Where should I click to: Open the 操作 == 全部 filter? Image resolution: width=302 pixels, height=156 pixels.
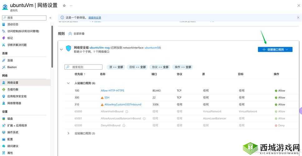[x=183, y=67]
